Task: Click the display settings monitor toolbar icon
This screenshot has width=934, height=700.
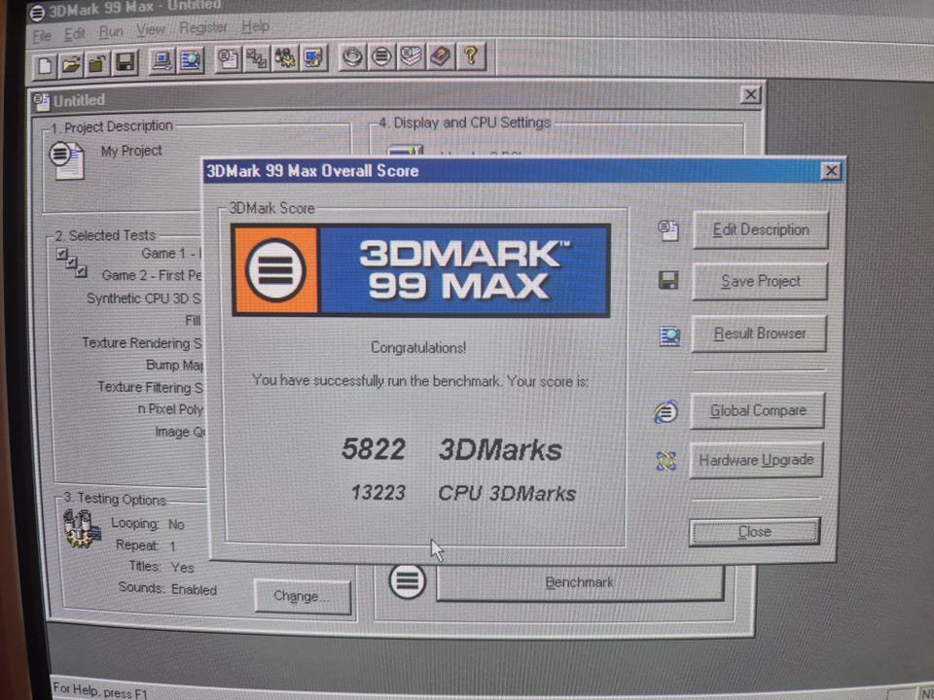Action: 313,57
